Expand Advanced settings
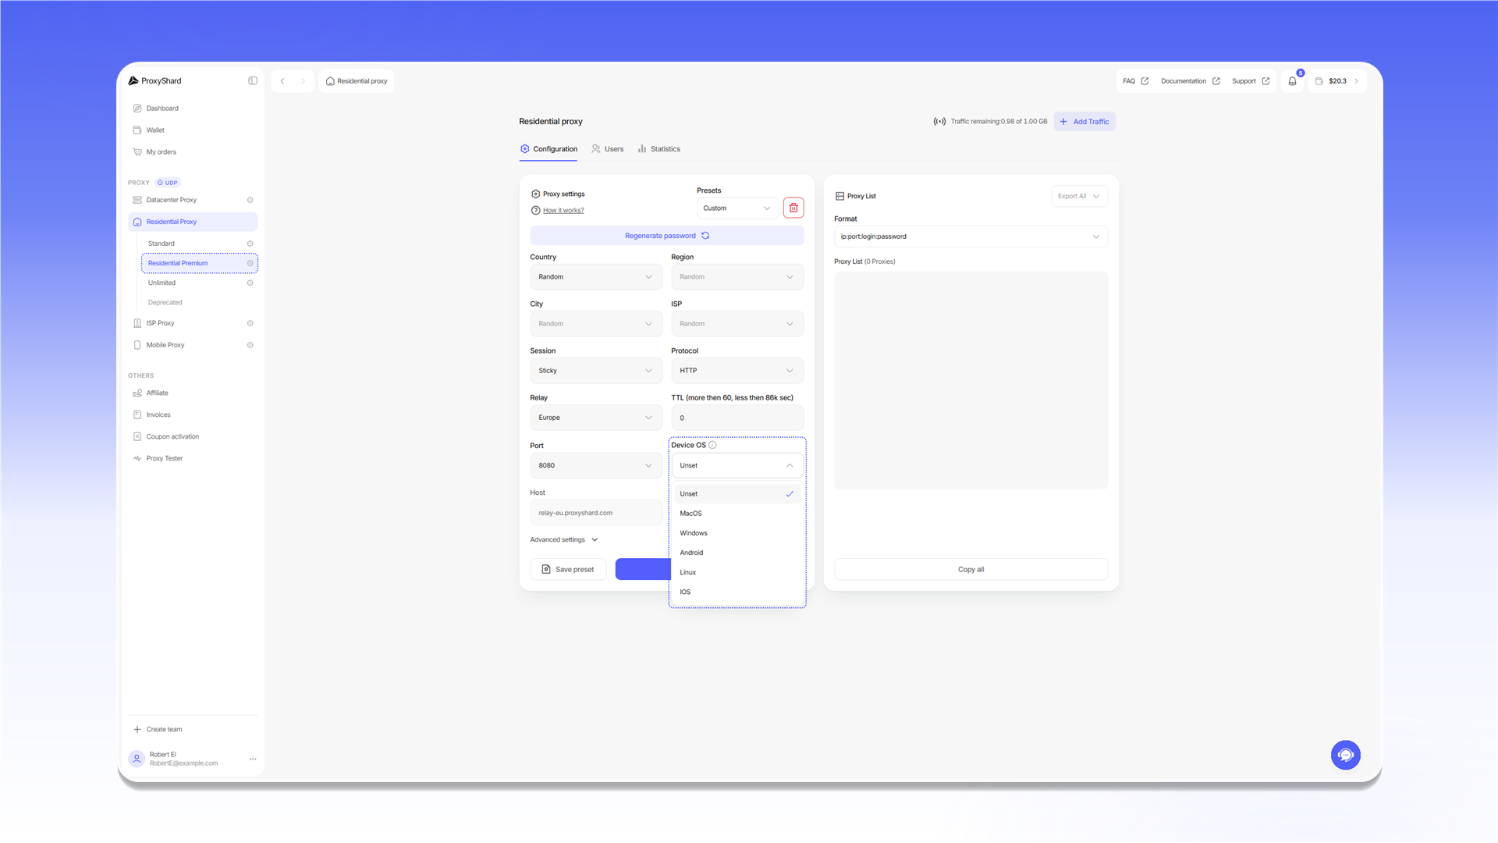Screen dimensions: 1498x843 (564, 539)
